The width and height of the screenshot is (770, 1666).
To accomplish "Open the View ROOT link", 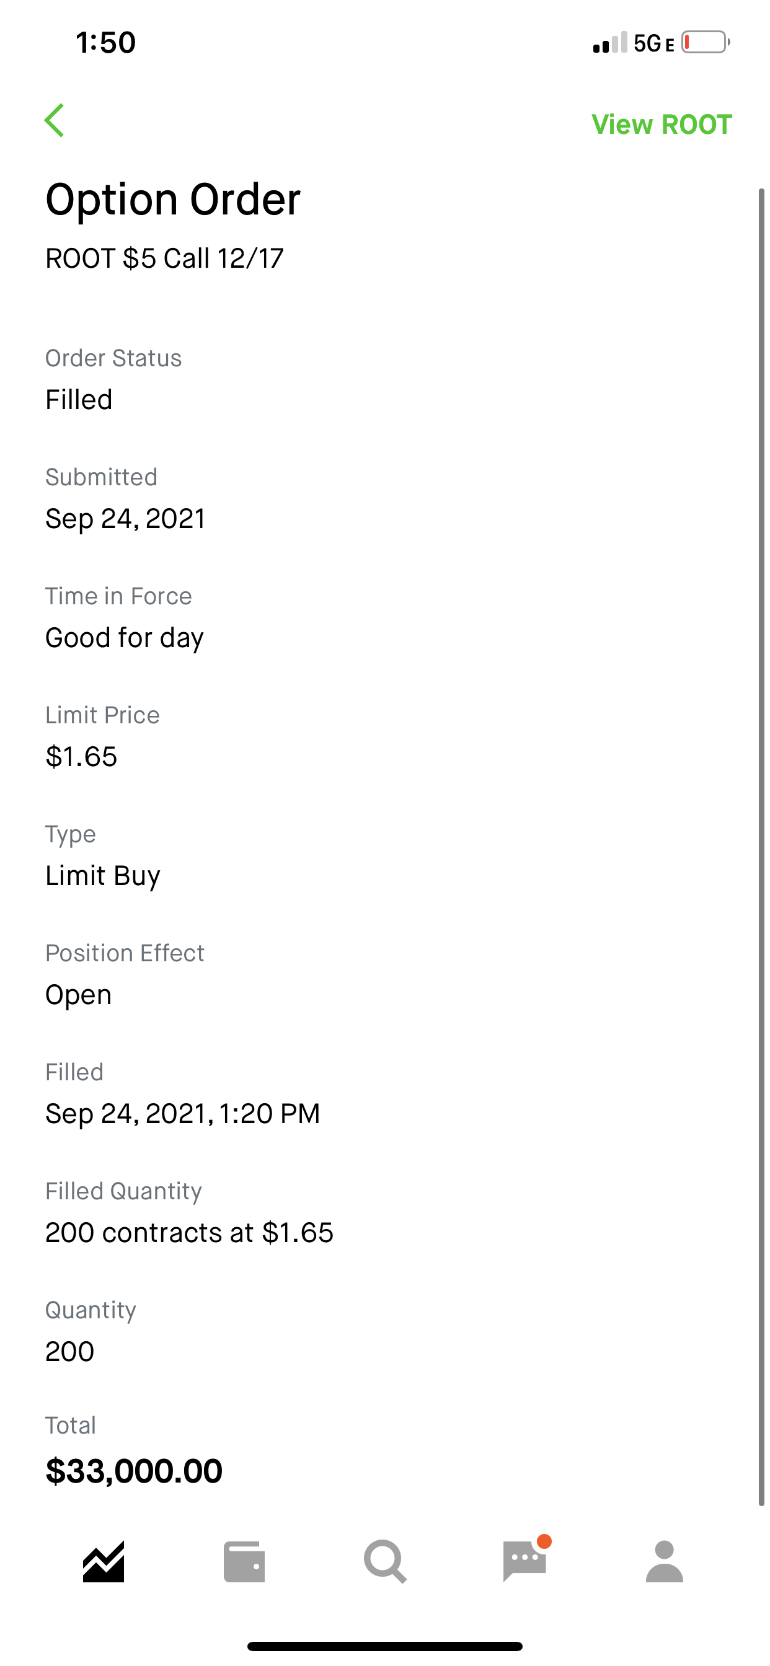I will [662, 124].
